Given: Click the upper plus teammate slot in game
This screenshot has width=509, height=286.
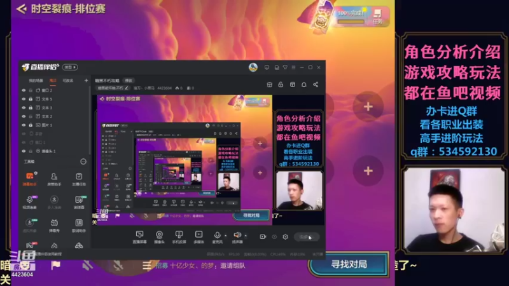Looking at the screenshot, I should (368, 107).
